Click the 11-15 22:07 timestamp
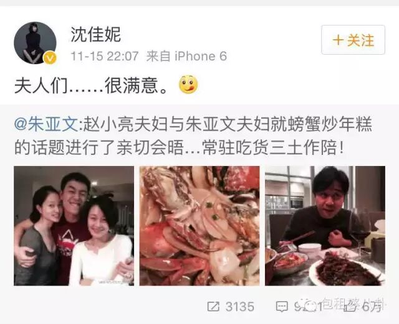The width and height of the screenshot is (399, 324). [x=105, y=56]
